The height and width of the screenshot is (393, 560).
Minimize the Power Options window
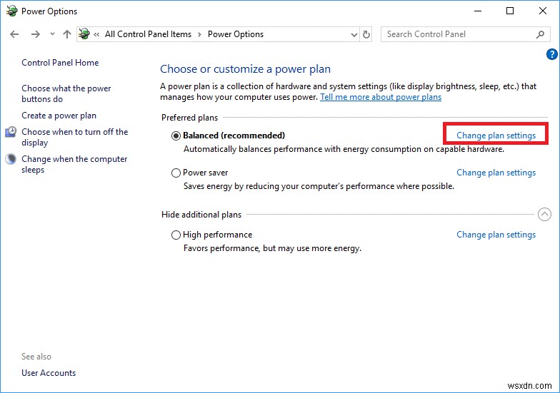point(478,11)
